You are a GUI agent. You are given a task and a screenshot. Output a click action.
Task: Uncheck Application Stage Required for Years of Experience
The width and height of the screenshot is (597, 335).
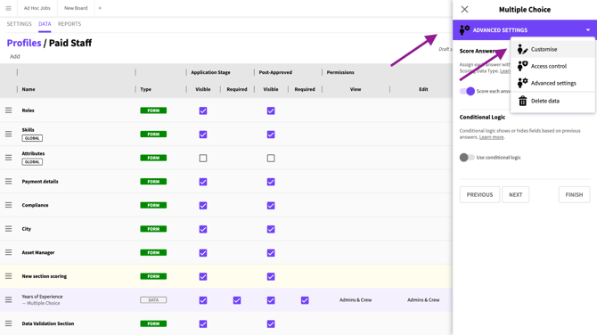237,300
